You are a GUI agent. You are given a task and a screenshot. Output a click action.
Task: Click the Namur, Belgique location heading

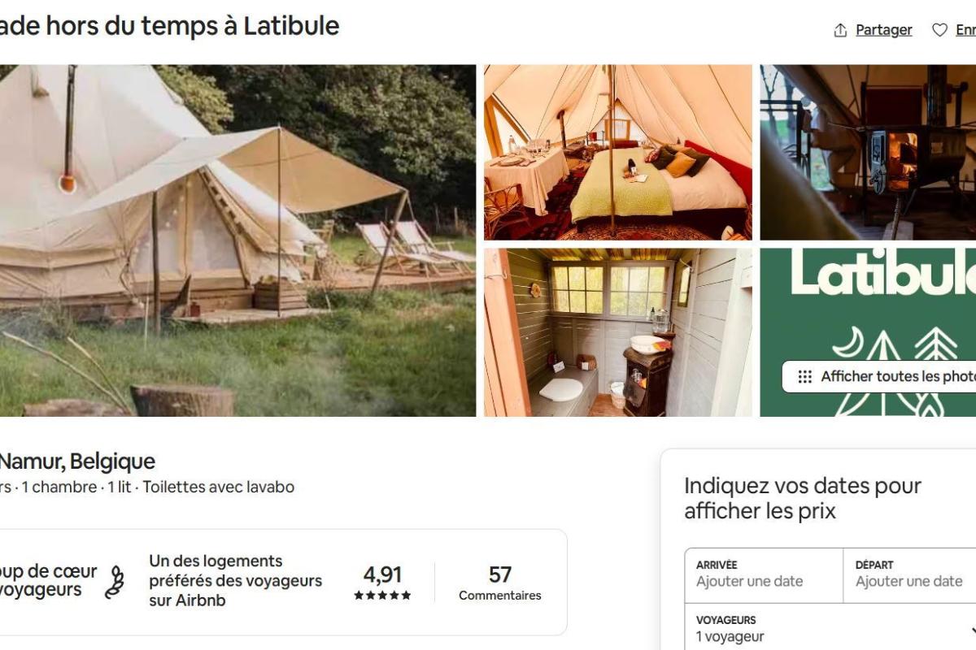(76, 461)
